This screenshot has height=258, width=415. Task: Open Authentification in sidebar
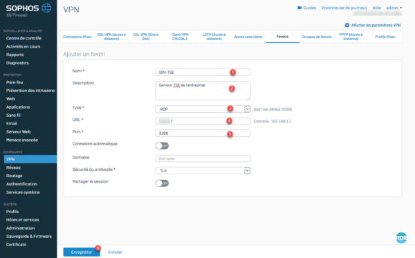coord(21,184)
